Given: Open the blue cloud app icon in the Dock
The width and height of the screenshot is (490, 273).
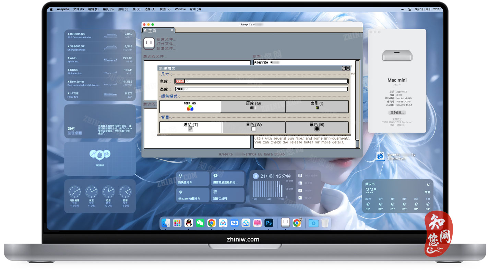Looking at the screenshot, I should 246,223.
